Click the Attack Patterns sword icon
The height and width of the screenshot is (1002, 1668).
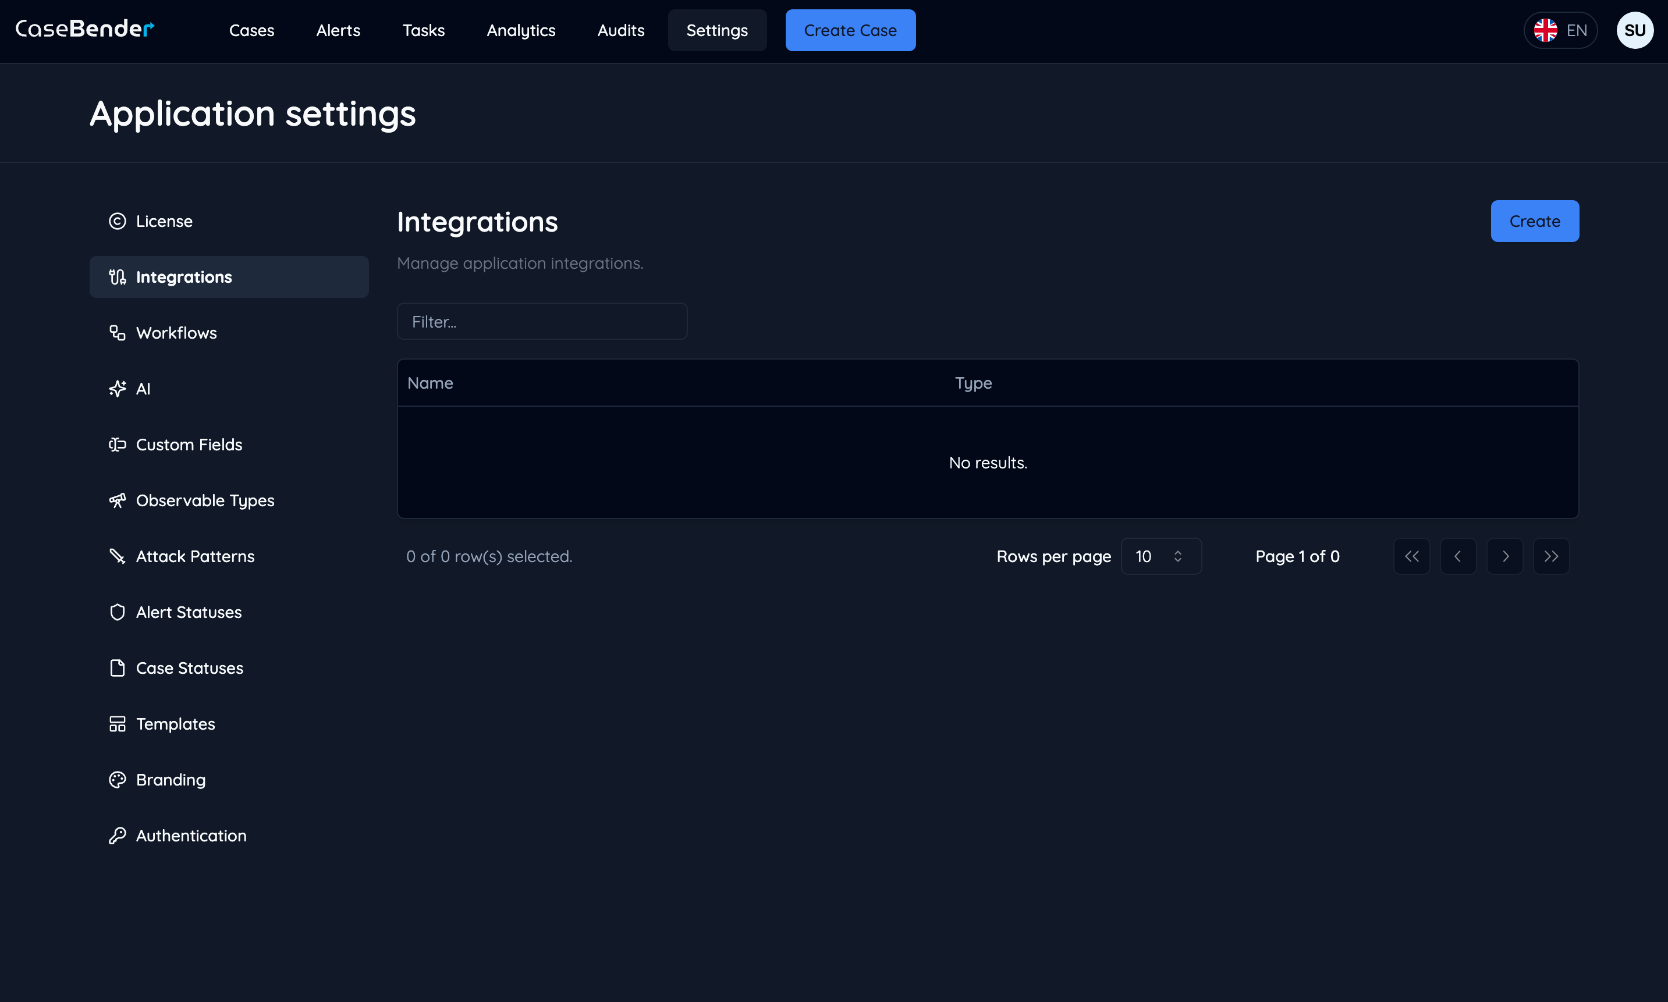(x=117, y=556)
